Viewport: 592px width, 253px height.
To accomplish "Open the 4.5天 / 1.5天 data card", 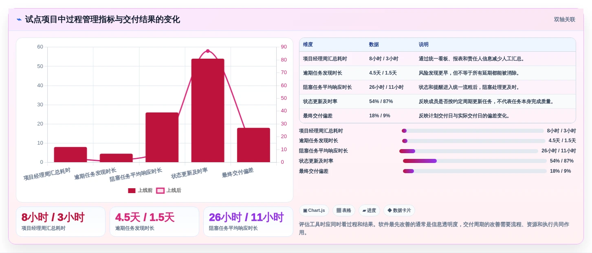I will (154, 222).
